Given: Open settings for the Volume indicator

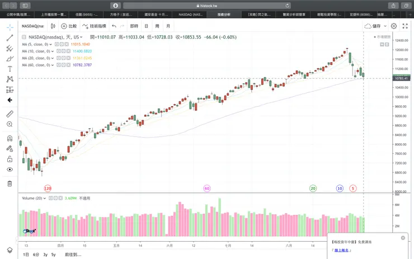Looking at the screenshot, I should pyautogui.click(x=55, y=198).
